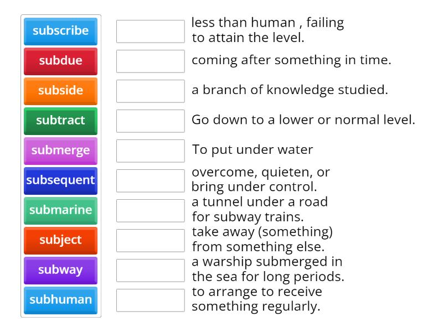Select the 'subhuman' word tile
Screen dimensions: 443x332
coord(60,300)
